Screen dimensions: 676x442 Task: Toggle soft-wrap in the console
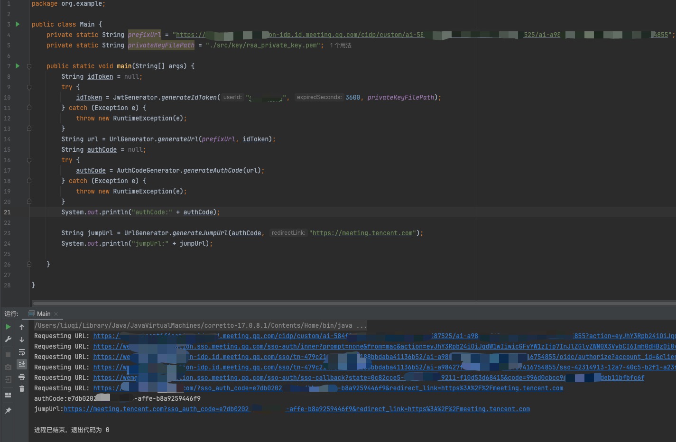pos(22,352)
